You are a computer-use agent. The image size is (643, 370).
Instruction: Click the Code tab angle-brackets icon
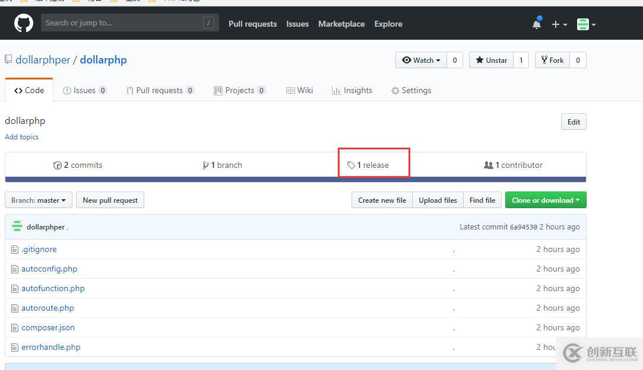tap(18, 91)
